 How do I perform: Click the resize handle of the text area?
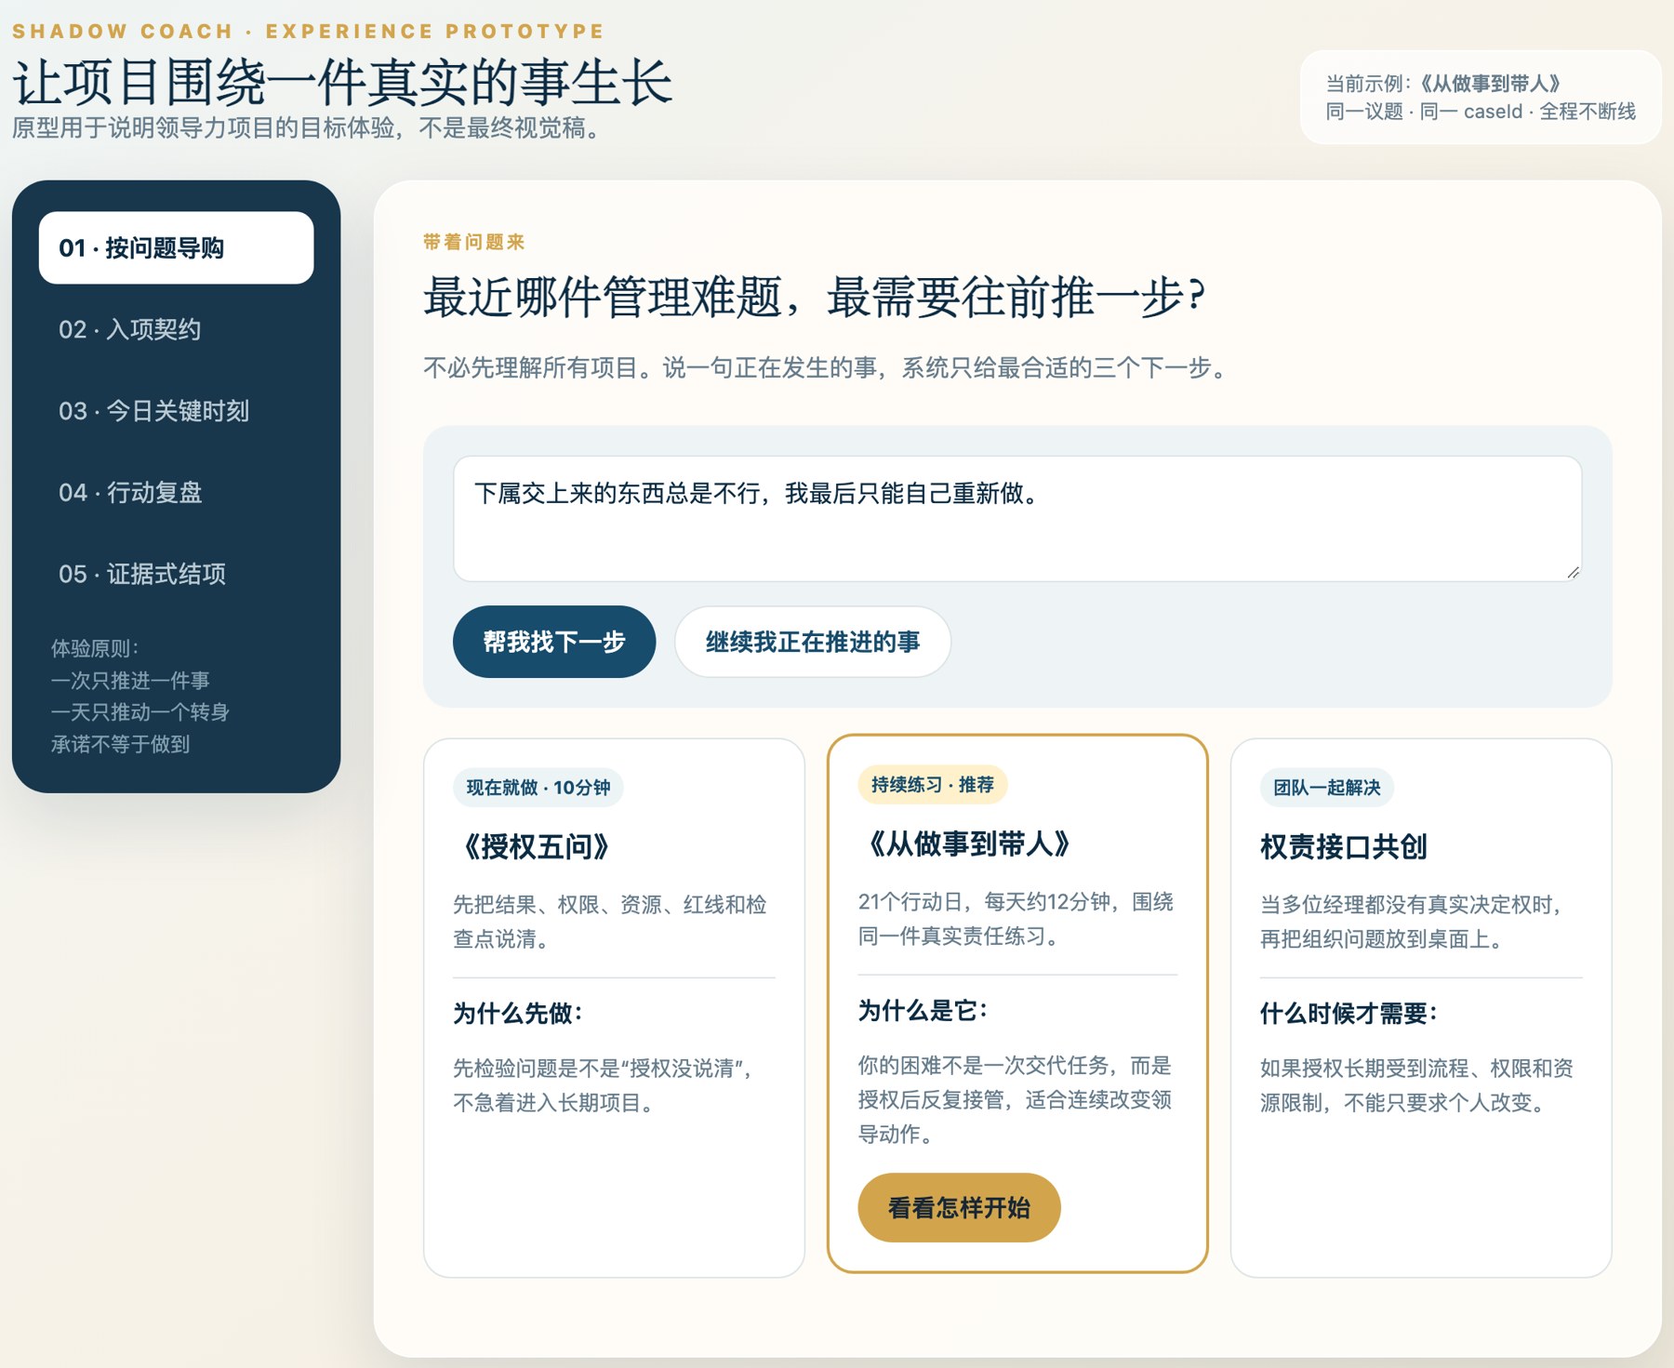click(1573, 573)
